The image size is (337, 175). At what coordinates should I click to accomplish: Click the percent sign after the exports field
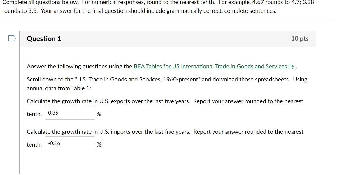point(99,114)
